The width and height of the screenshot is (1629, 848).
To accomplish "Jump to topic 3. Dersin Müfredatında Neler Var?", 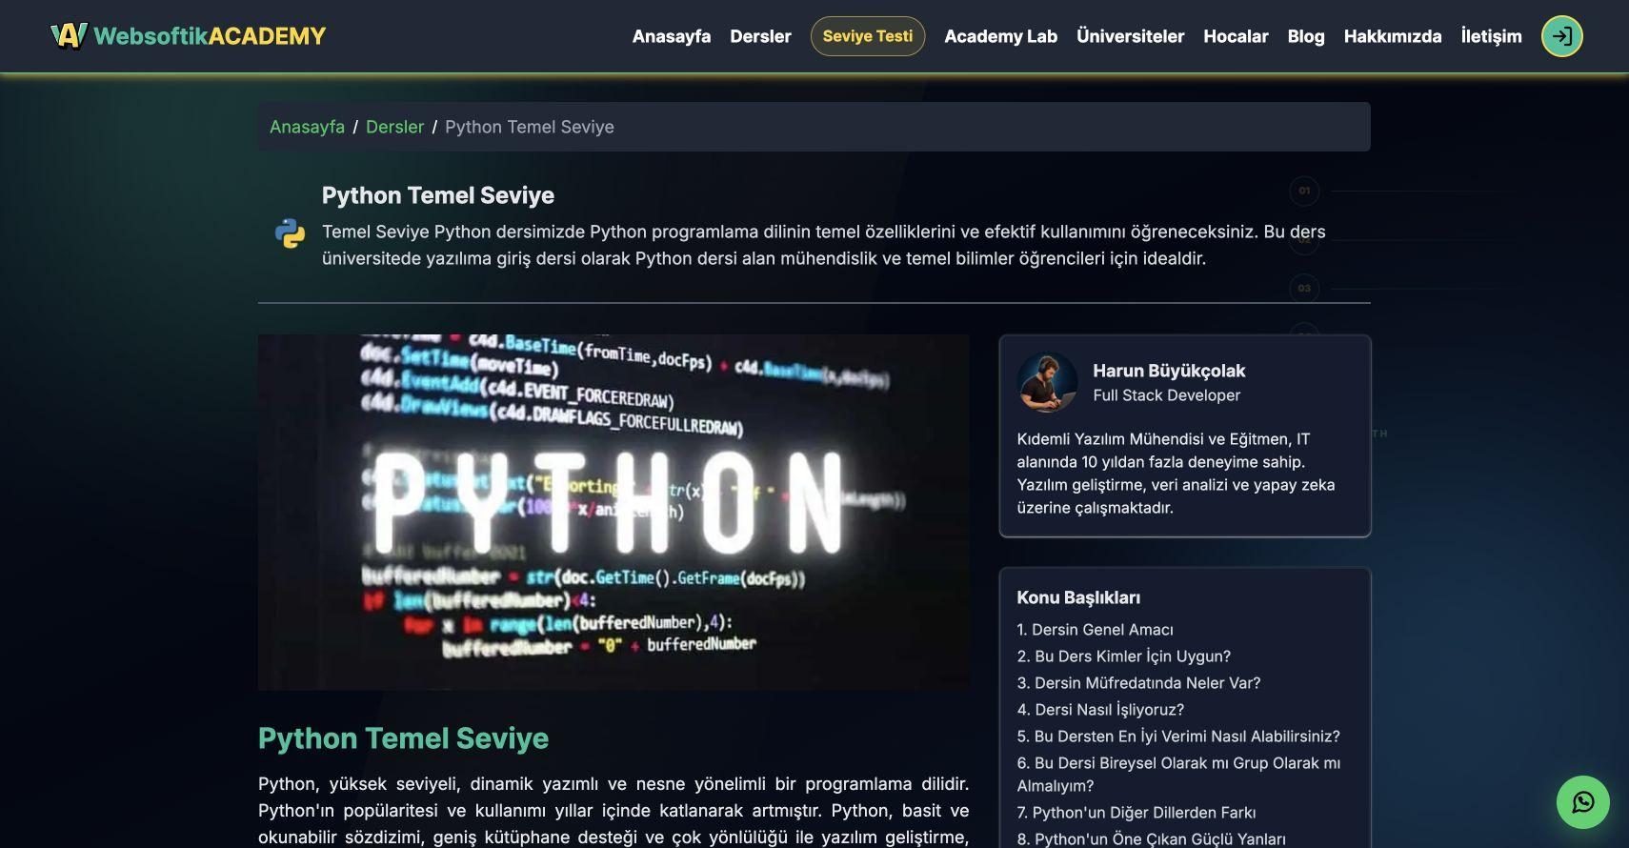I will (x=1138, y=683).
